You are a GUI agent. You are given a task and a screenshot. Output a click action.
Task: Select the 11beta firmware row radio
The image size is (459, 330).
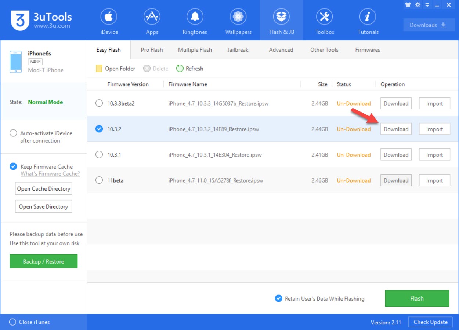(x=99, y=180)
